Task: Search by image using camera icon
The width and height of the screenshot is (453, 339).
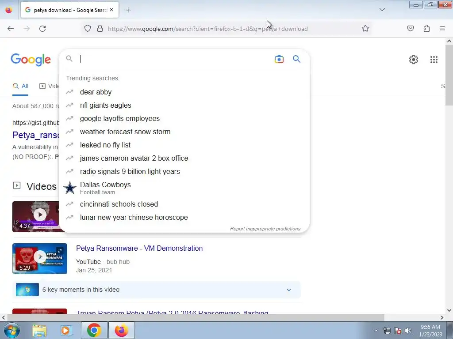Action: [279, 59]
